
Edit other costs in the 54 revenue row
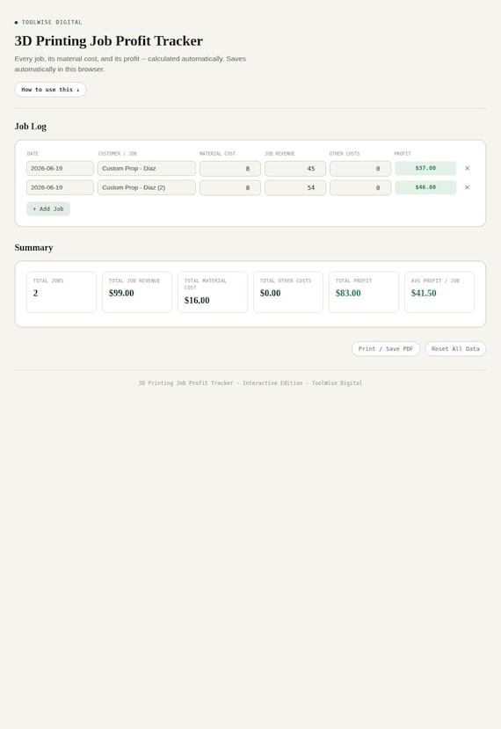point(360,187)
